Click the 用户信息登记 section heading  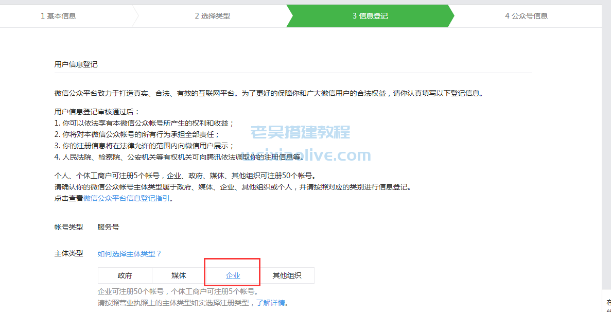pyautogui.click(x=71, y=64)
